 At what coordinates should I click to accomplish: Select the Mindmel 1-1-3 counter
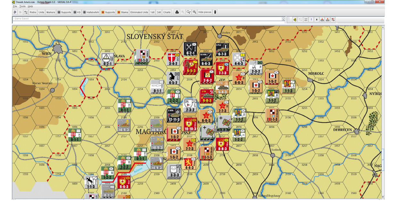coord(288,86)
